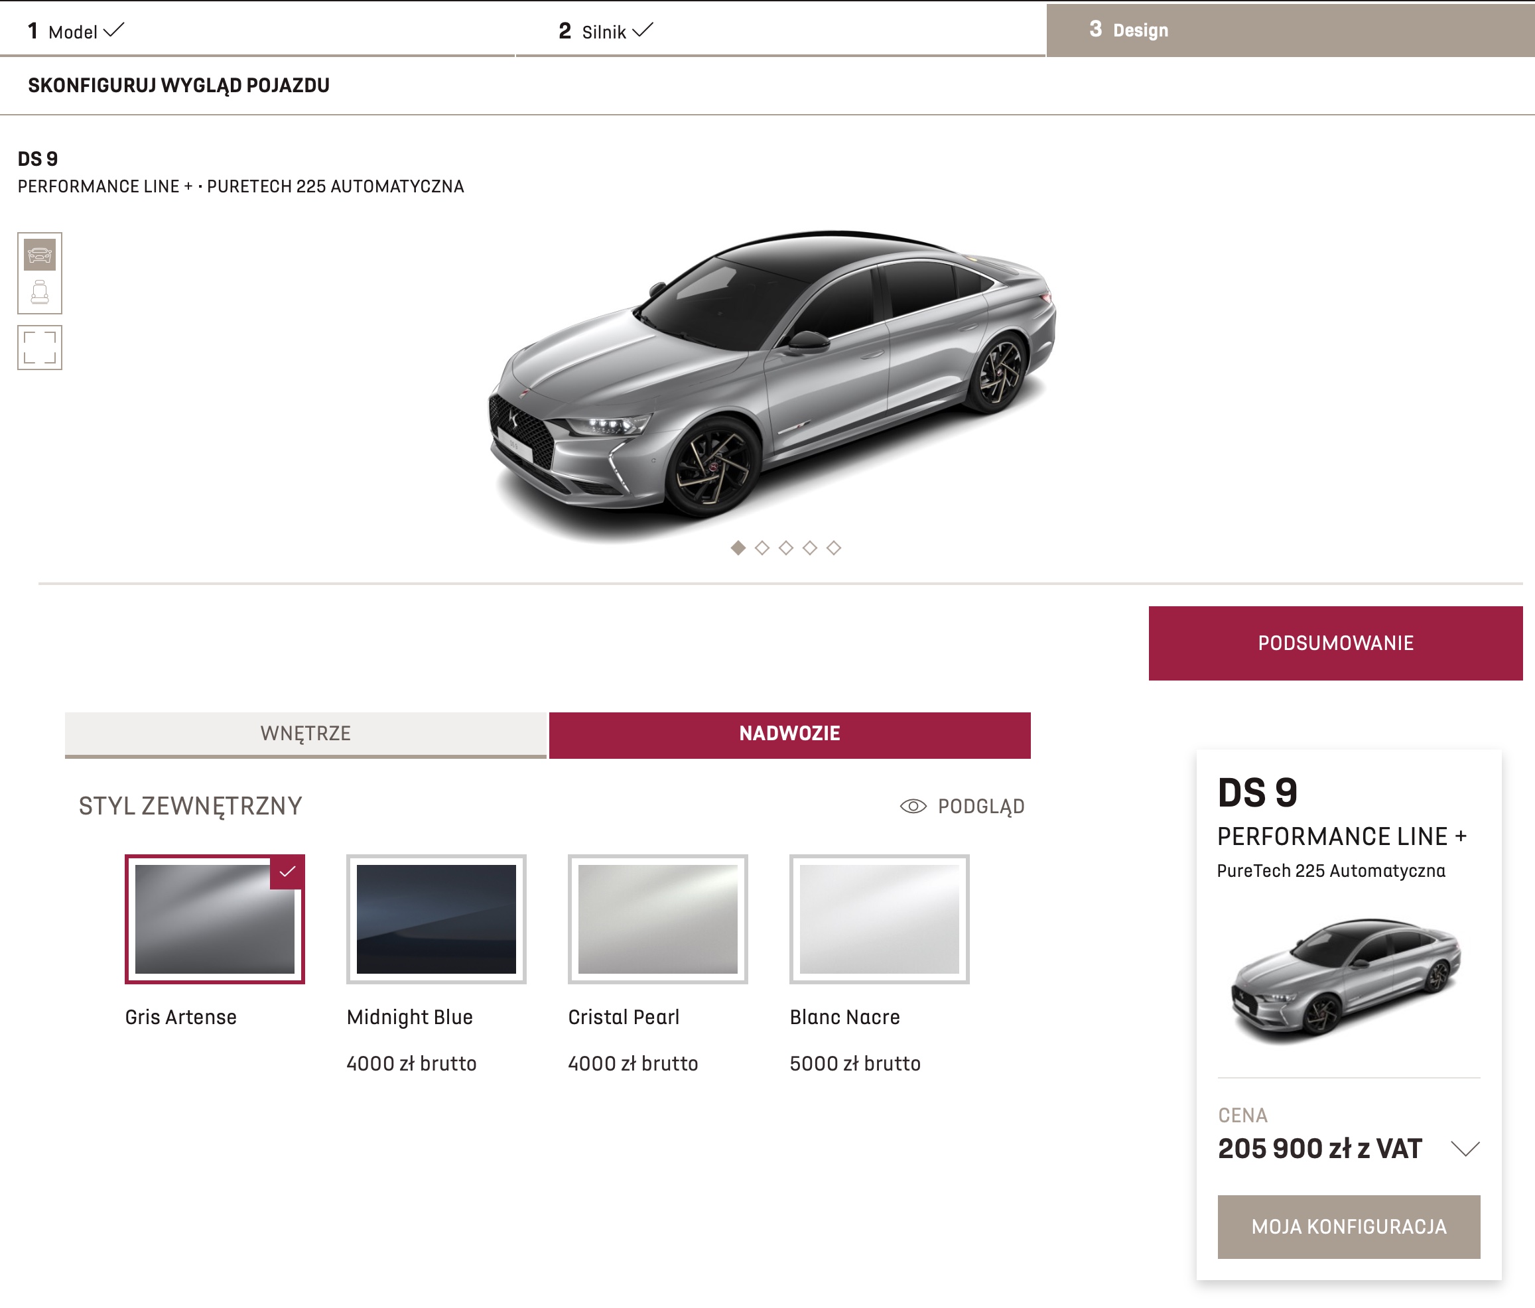Click the Blanc Nacre 5000 zł brutto price
This screenshot has width=1535, height=1308.
(855, 1064)
